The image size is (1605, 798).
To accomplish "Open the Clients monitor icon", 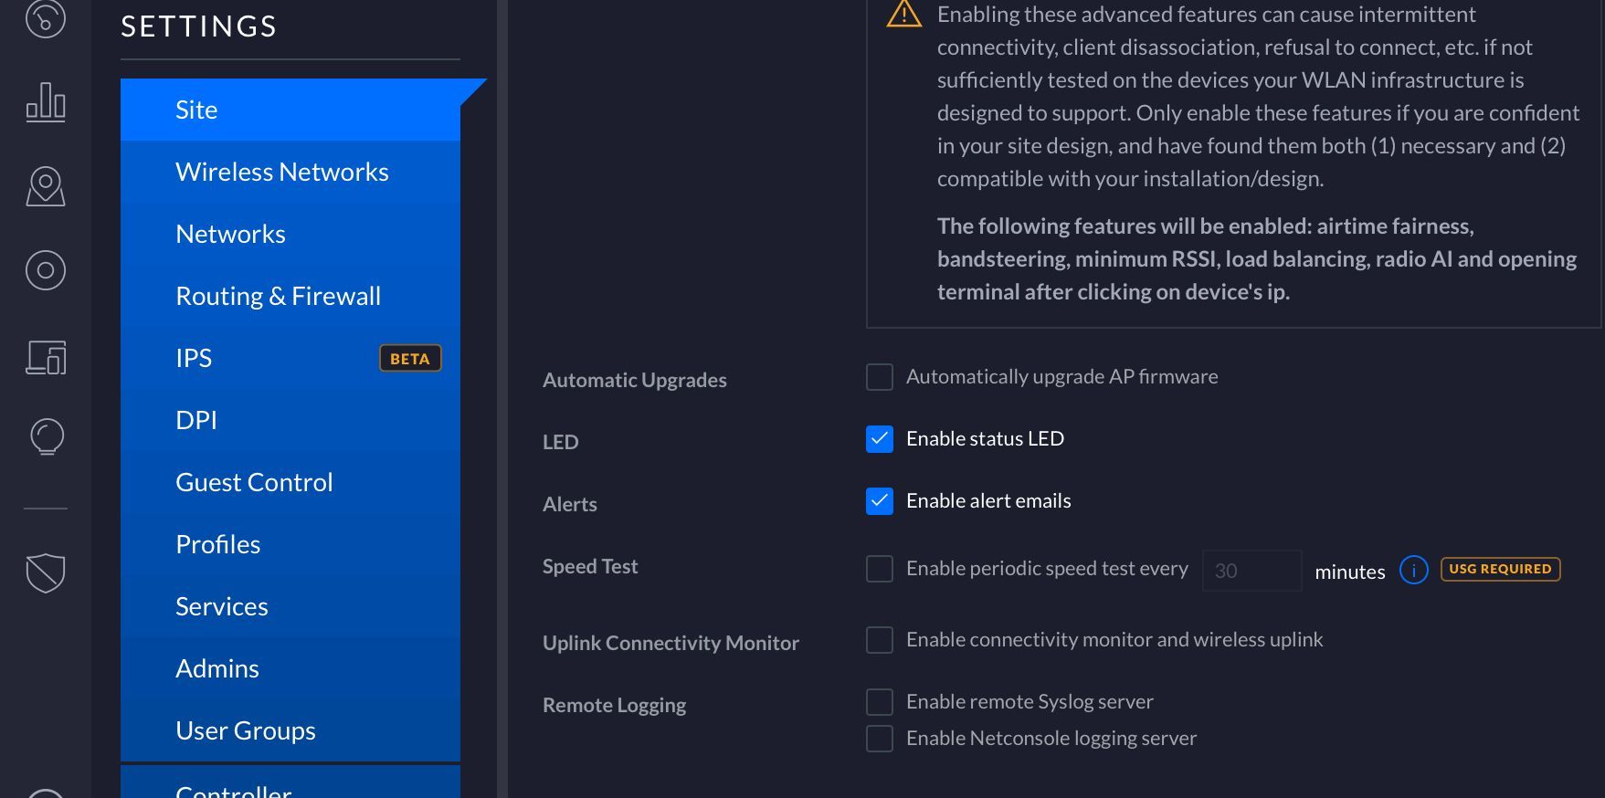I will click(46, 357).
